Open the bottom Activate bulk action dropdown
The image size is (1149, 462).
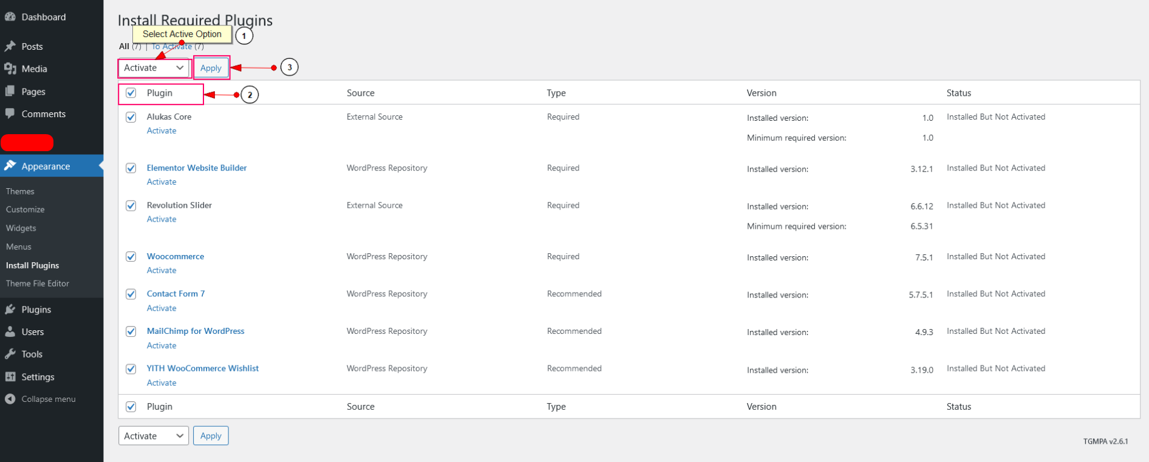coord(154,436)
